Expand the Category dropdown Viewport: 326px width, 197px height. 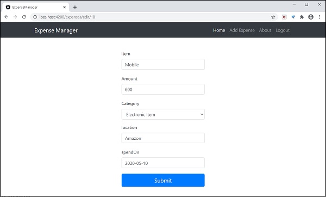pyautogui.click(x=163, y=114)
